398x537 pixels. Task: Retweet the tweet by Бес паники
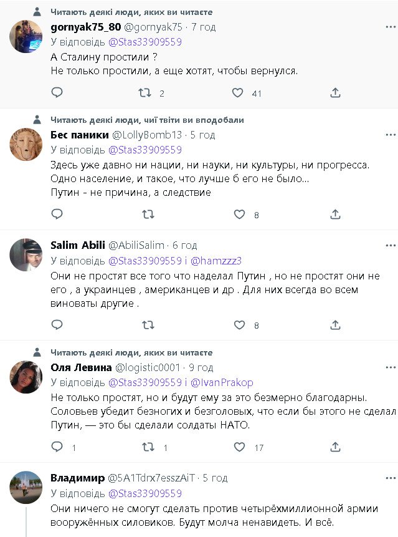(x=148, y=215)
